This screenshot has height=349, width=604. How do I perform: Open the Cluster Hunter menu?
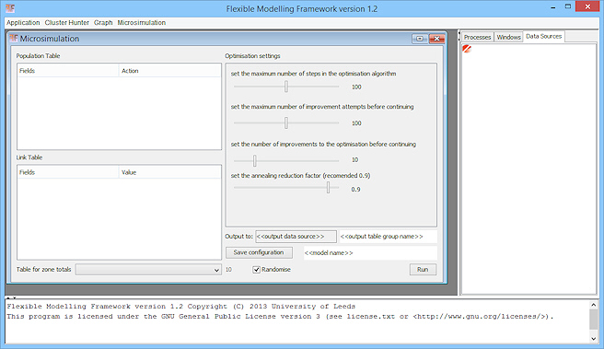[66, 23]
